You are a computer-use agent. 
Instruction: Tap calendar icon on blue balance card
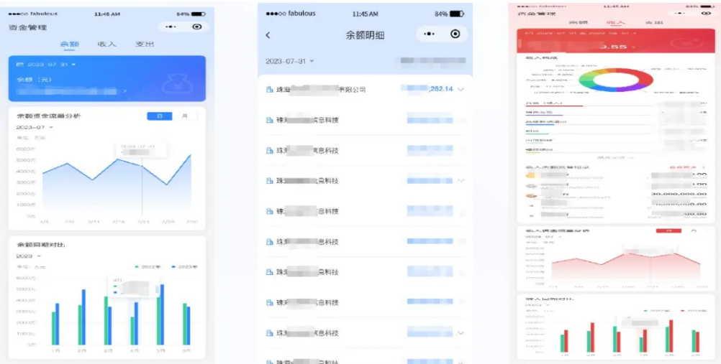coord(20,65)
